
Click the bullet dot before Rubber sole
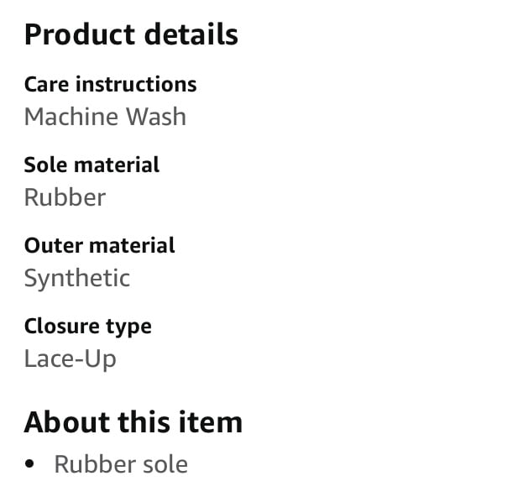point(29,464)
